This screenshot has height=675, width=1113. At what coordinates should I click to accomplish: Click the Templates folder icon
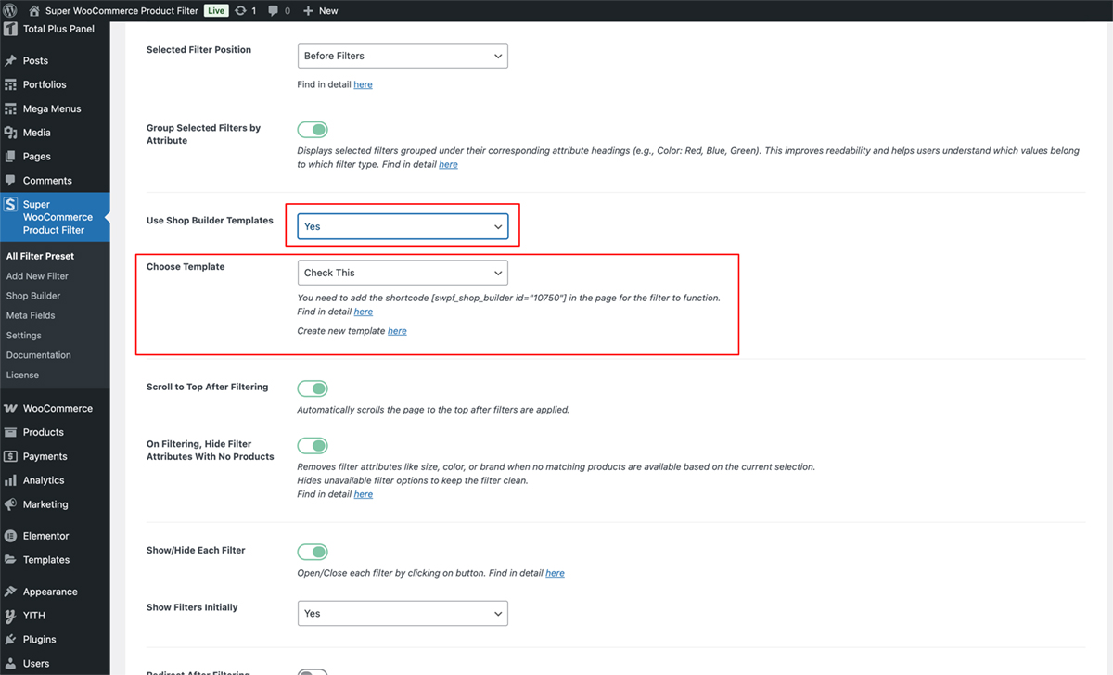click(10, 560)
